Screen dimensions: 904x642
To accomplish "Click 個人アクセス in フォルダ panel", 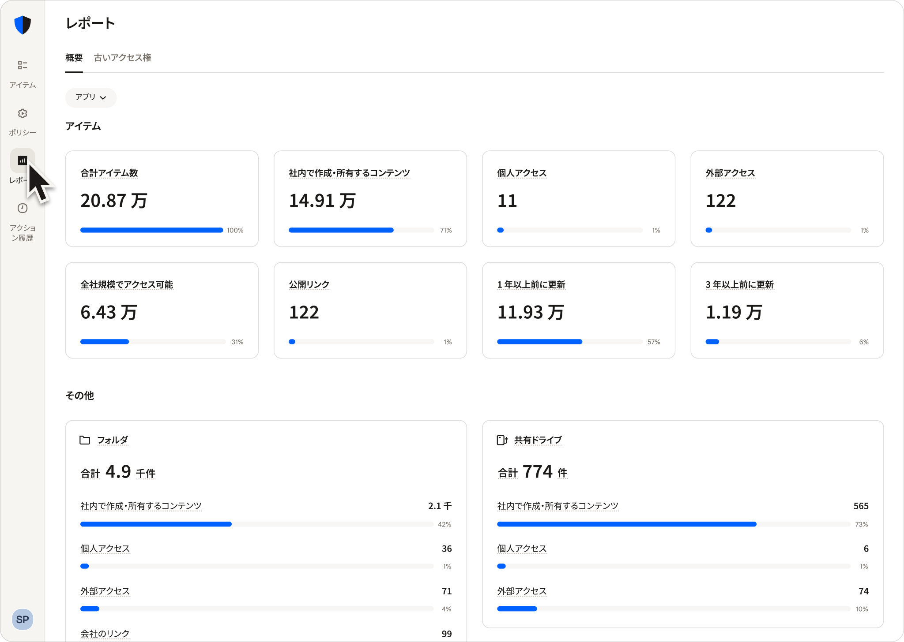I will (x=105, y=549).
